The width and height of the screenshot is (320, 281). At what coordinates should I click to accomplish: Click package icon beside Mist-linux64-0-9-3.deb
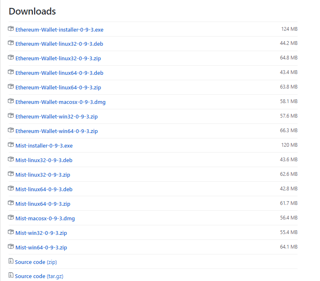(x=11, y=188)
